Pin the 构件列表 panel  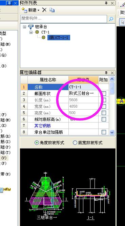[x=106, y=3]
